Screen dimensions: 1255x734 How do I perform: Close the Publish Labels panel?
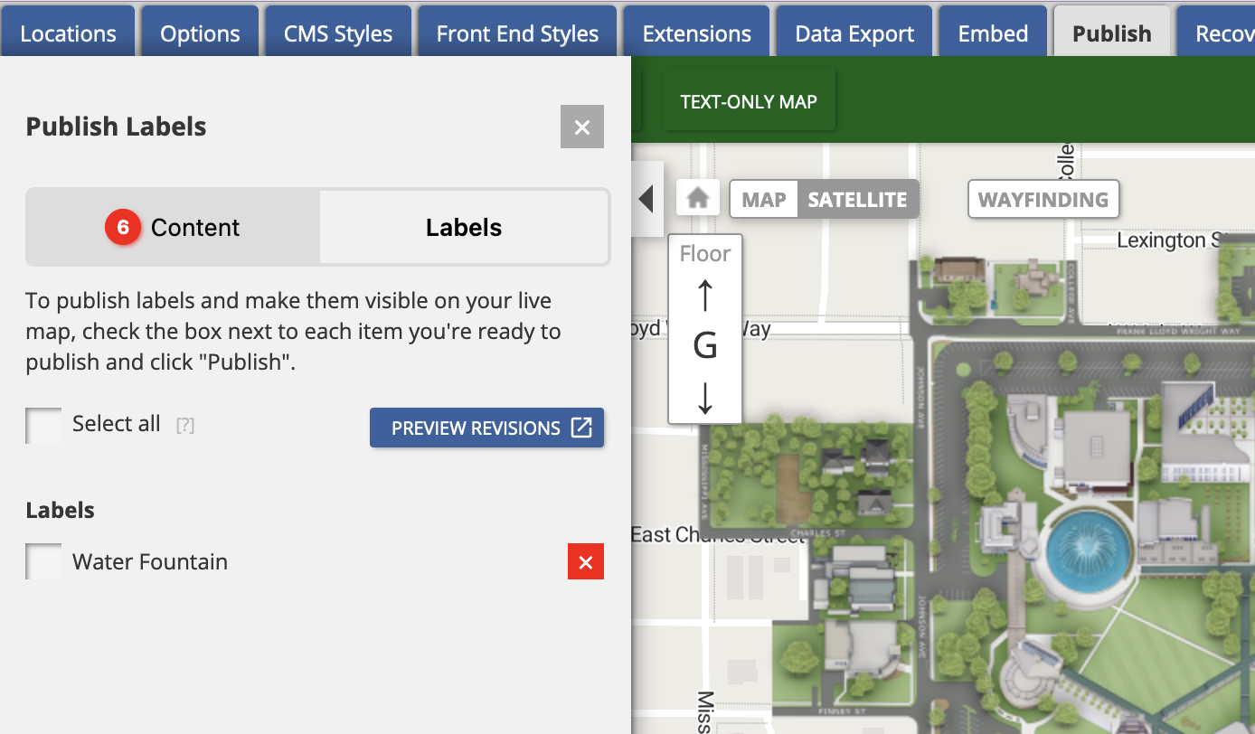tap(581, 127)
